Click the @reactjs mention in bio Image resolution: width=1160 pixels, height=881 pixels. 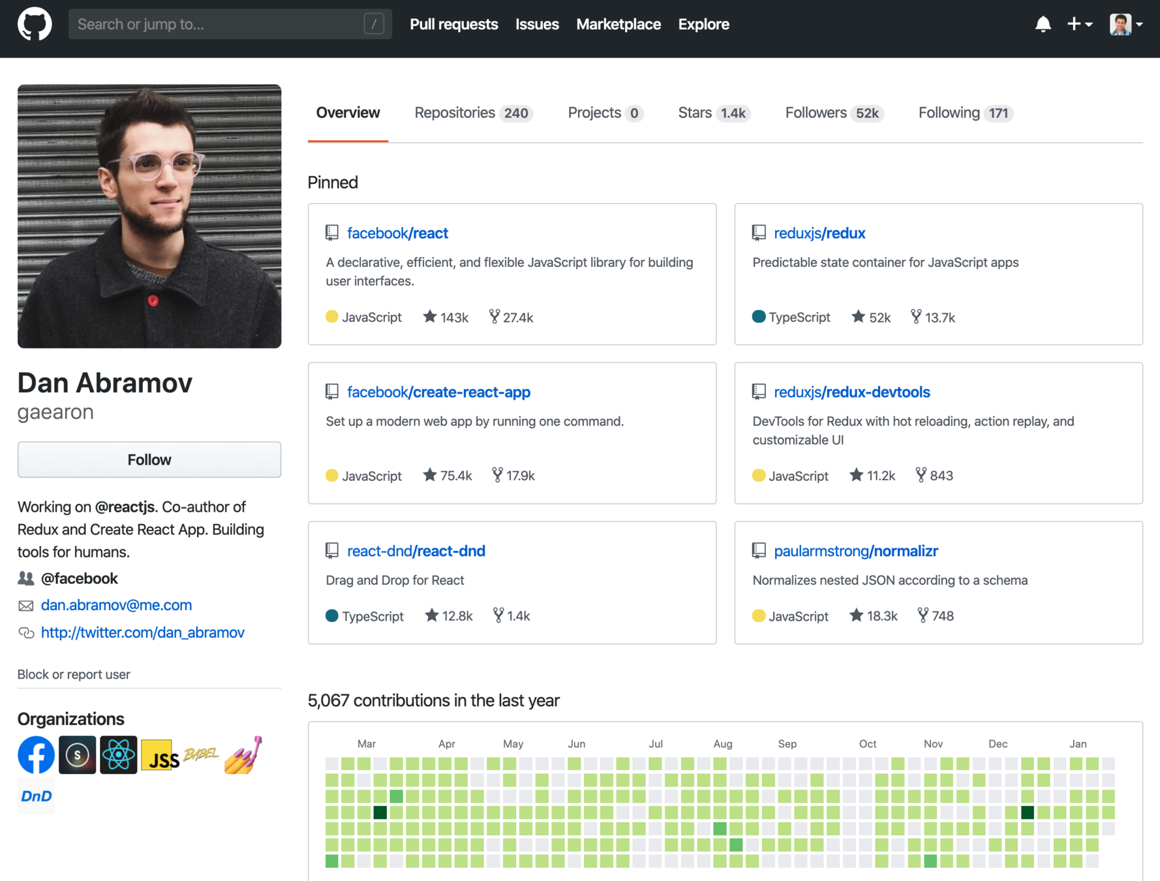[125, 507]
